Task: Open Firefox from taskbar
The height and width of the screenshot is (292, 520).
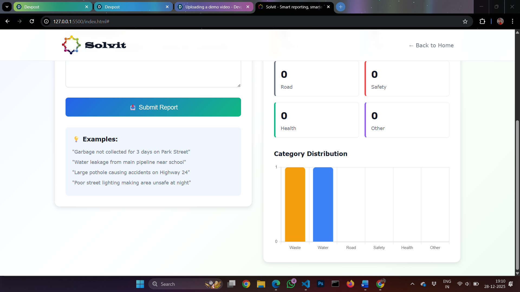Action: (x=350, y=284)
